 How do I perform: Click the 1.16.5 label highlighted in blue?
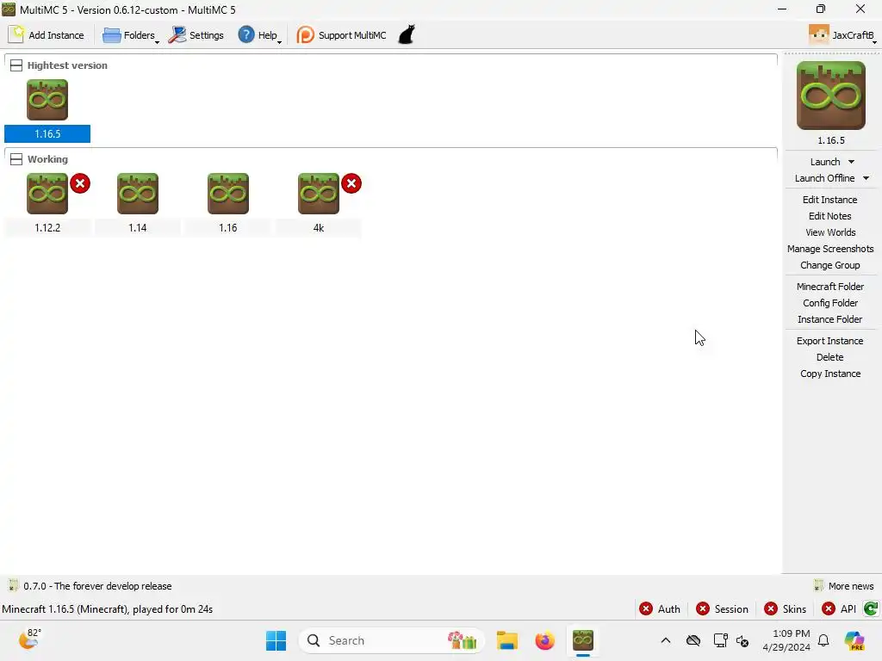point(47,133)
